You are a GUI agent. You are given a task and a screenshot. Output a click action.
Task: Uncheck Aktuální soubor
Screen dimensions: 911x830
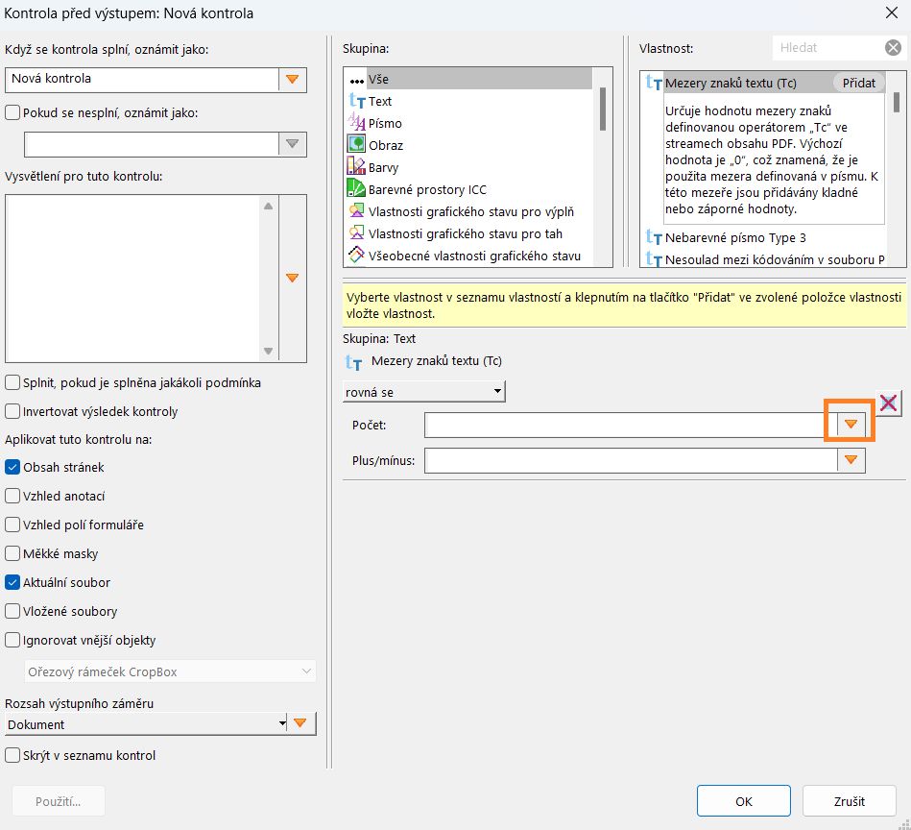[x=12, y=582]
